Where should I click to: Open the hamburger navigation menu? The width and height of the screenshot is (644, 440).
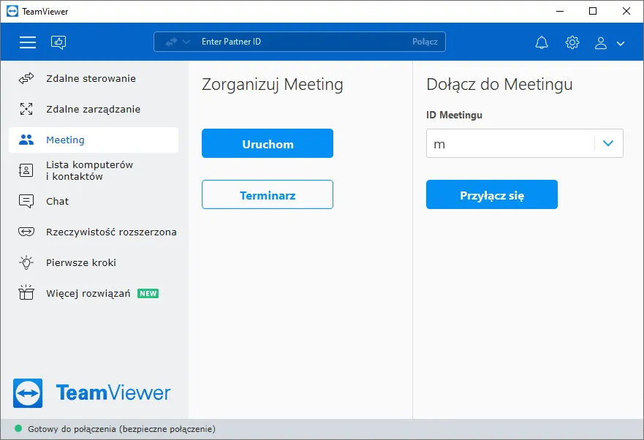(27, 42)
